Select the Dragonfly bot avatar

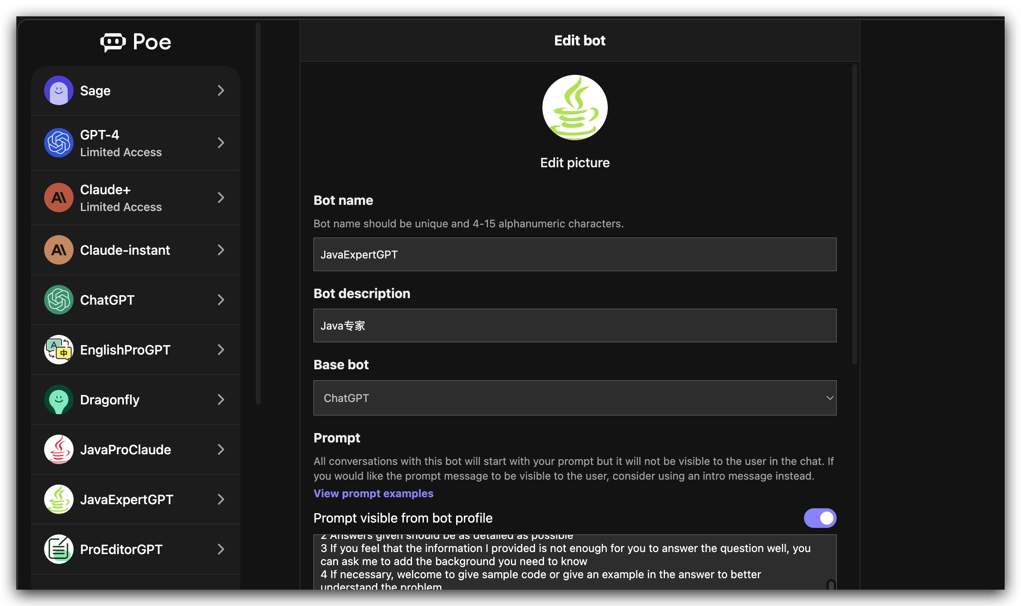pyautogui.click(x=59, y=400)
